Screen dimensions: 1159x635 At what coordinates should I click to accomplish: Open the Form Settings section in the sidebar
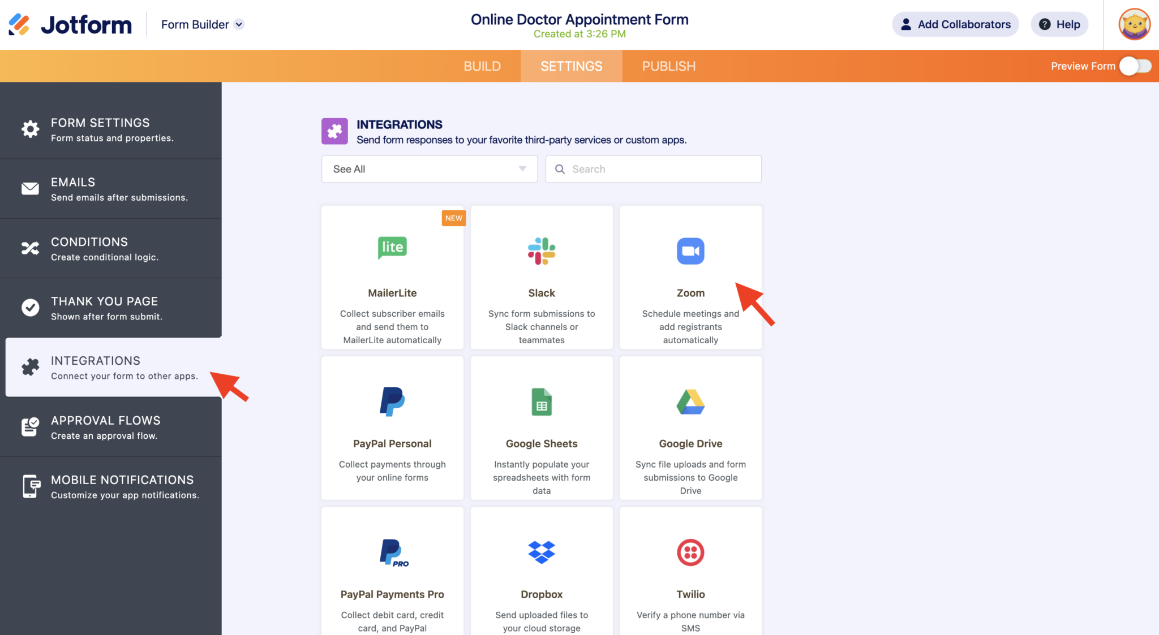[30, 129]
